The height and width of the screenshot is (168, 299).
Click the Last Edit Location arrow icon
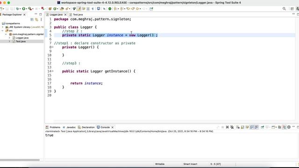click(x=128, y=9)
